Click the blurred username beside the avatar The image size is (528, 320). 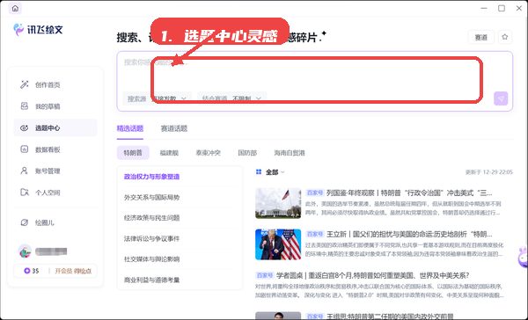coord(51,251)
